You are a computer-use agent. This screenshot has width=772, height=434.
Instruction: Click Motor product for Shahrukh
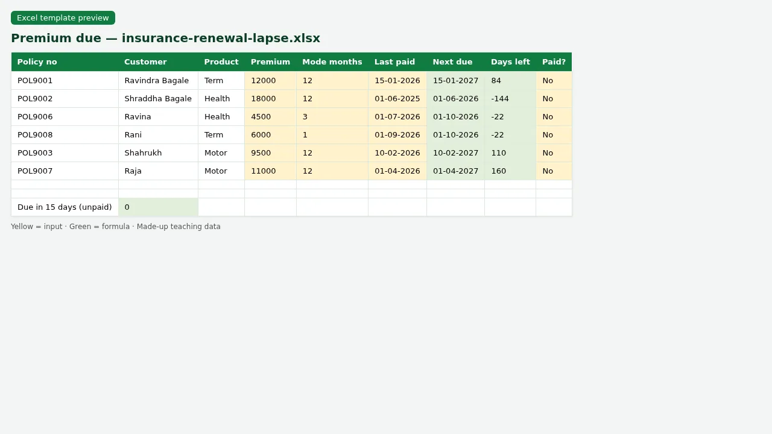[x=221, y=153]
